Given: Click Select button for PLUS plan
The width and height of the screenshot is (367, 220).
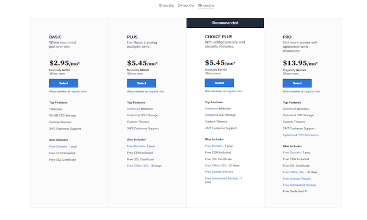Looking at the screenshot, I should point(142,83).
